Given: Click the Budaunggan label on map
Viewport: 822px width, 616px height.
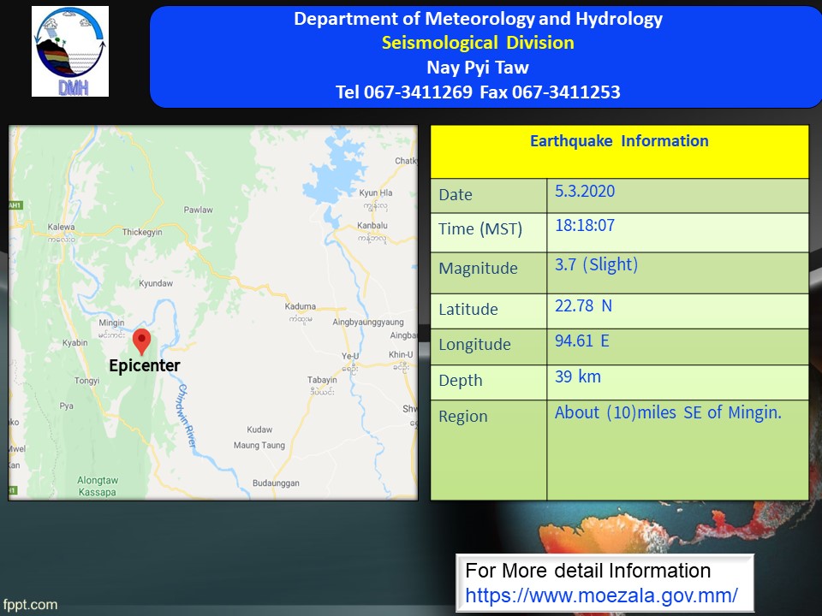Looking at the screenshot, I should coord(276,483).
